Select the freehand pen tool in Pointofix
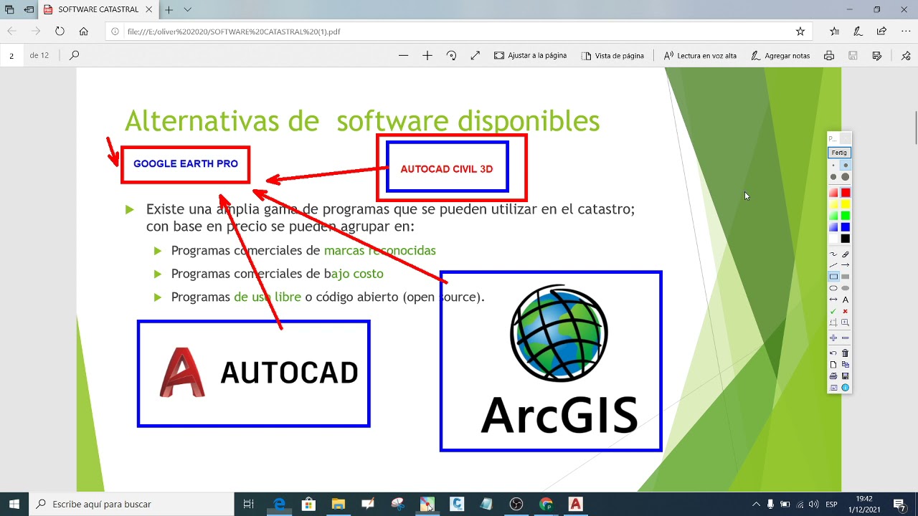The height and width of the screenshot is (516, 918). point(833,254)
